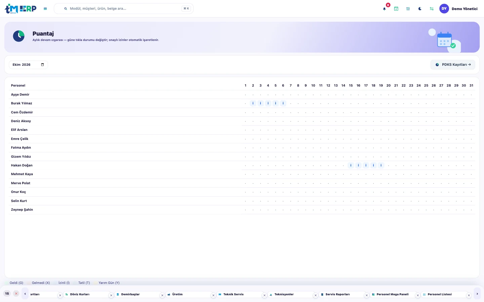Click the open tabs count badge 15
Viewport: 484px width, 302px height.
[7, 294]
